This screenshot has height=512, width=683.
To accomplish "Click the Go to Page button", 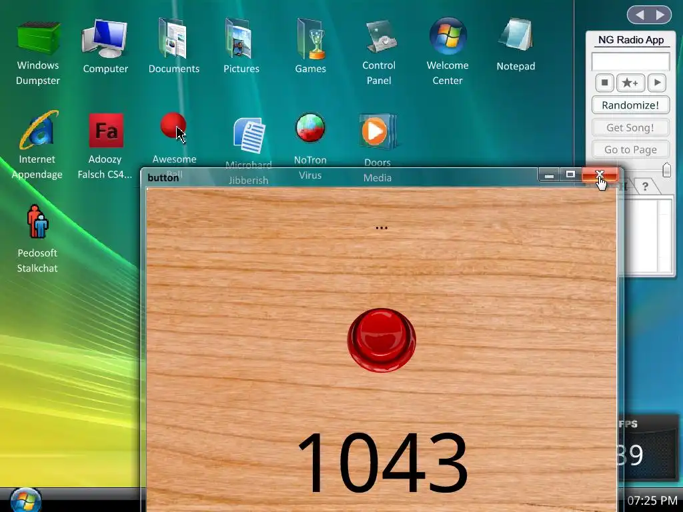I will (x=630, y=149).
